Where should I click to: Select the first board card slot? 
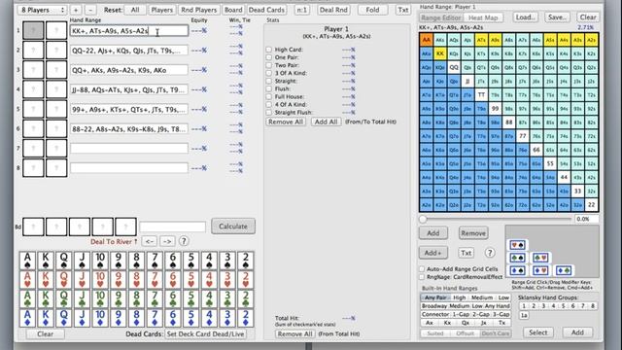tap(33, 227)
